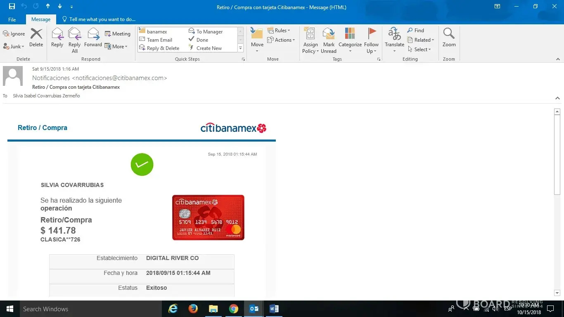Open the Quick Steps dialog launcher

click(243, 59)
